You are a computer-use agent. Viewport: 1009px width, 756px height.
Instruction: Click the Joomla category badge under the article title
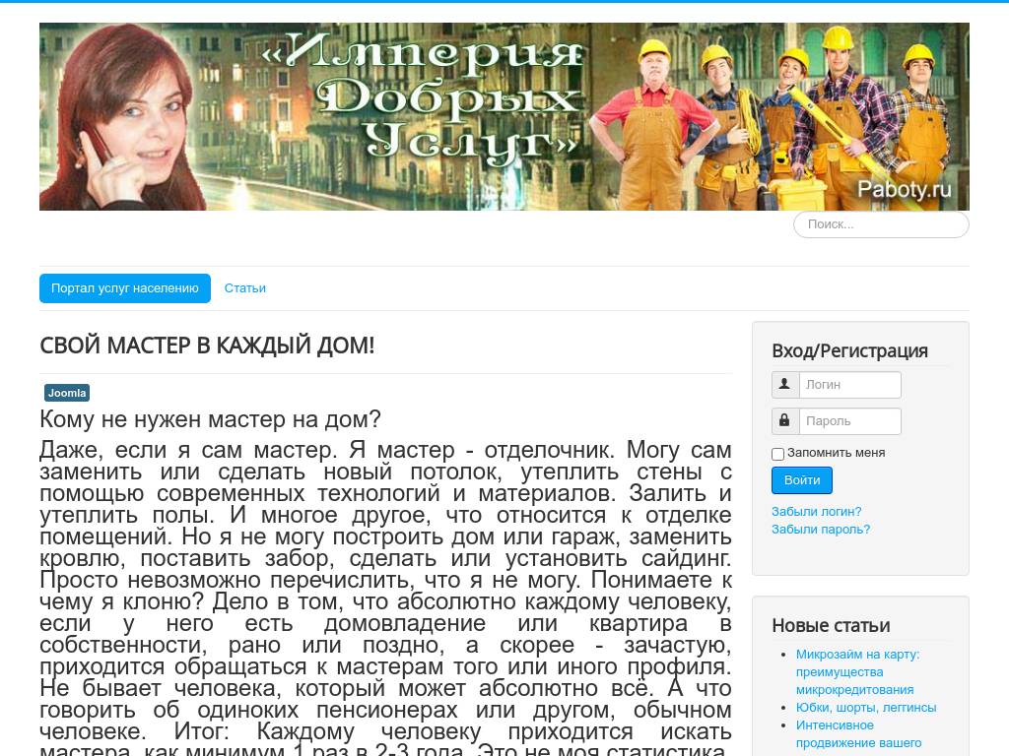66,392
